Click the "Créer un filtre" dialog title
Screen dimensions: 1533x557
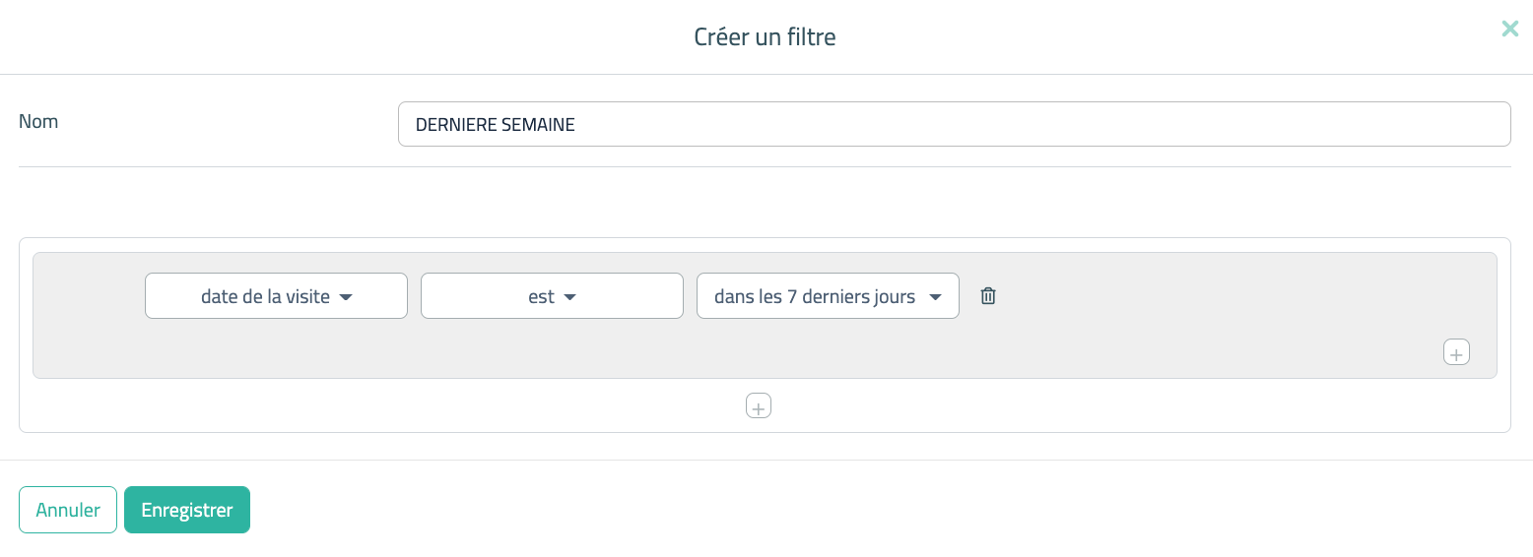[765, 37]
